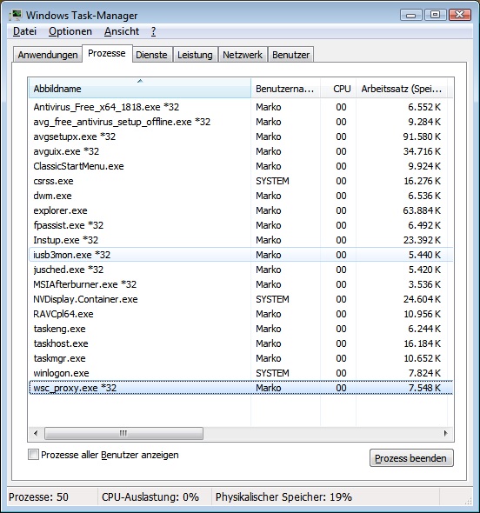The height and width of the screenshot is (513, 480).
Task: Click the 34.716 K memory value
Action: pyautogui.click(x=422, y=151)
